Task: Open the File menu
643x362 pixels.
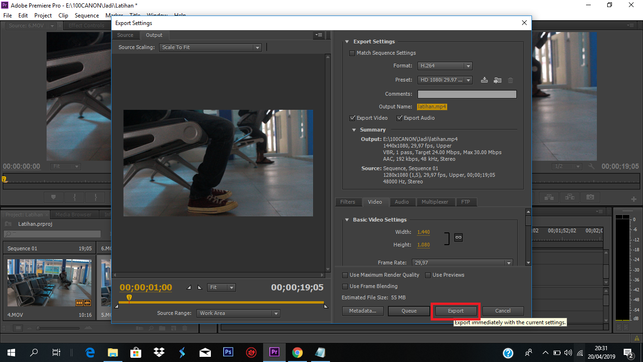Action: click(x=8, y=16)
